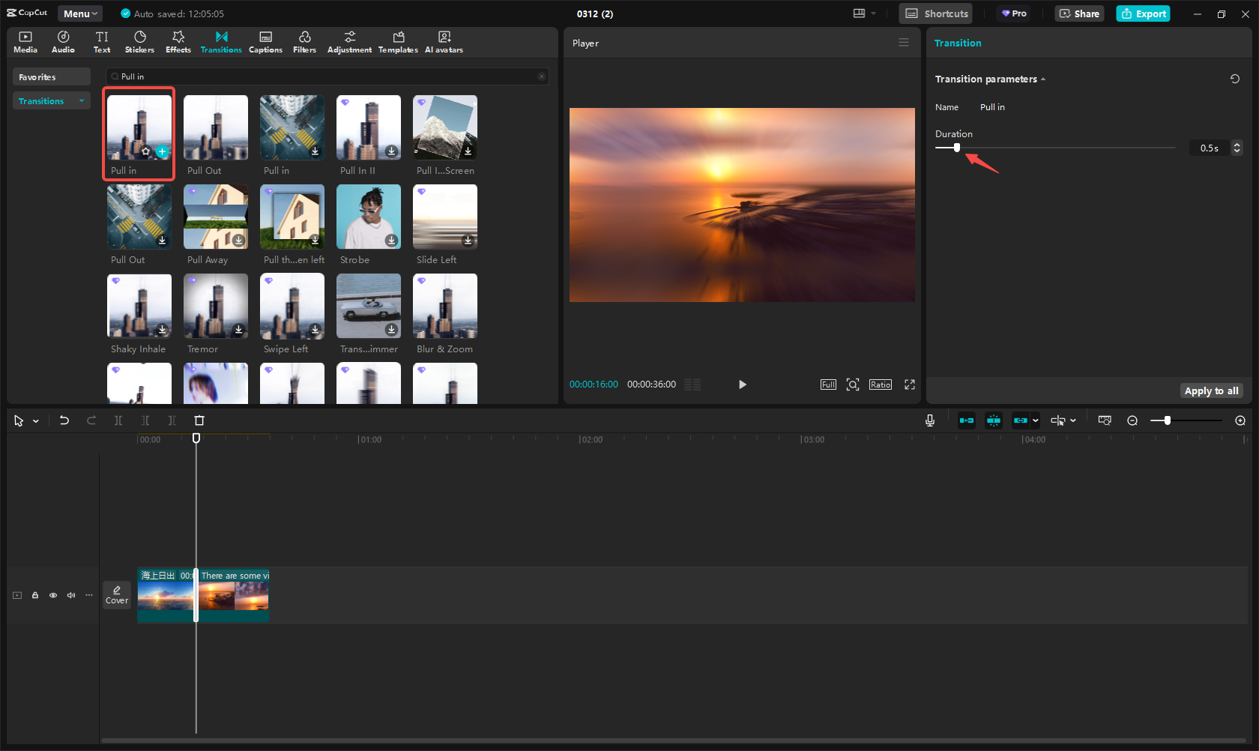The width and height of the screenshot is (1259, 751).
Task: Open the Stickers panel
Action: 139,42
